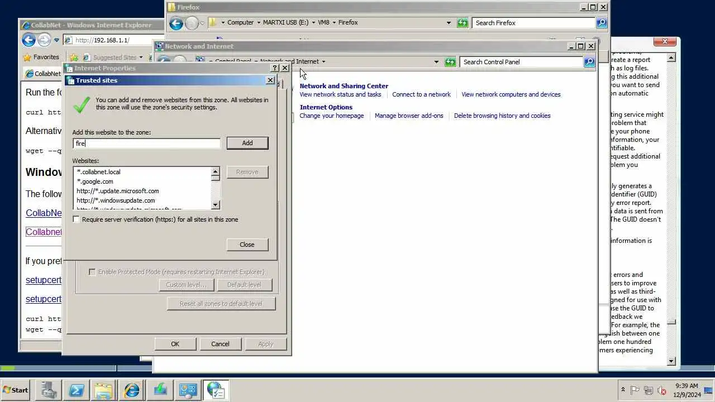Image resolution: width=715 pixels, height=402 pixels.
Task: Open Windows Explorer from the taskbar
Action: point(104,390)
